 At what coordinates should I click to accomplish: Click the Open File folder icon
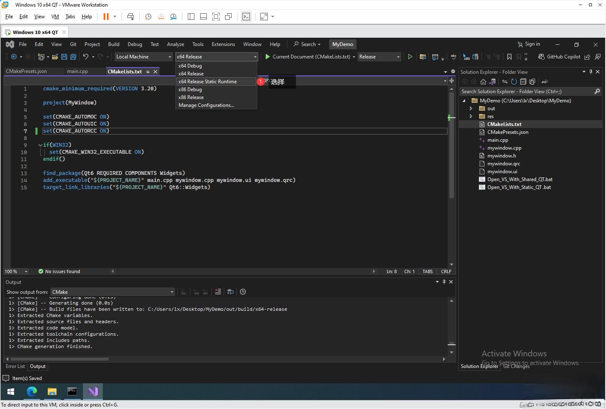tap(55, 57)
